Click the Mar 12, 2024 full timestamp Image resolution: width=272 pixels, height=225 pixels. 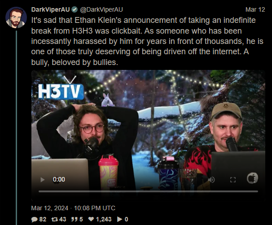pos(73,208)
